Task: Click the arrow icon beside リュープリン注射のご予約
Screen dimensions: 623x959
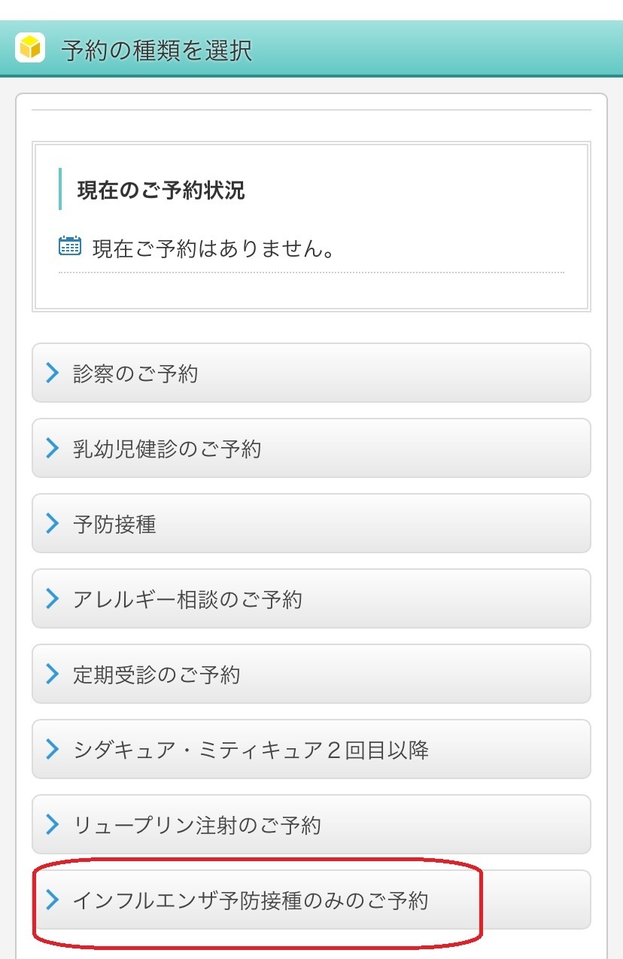Action: tap(52, 824)
